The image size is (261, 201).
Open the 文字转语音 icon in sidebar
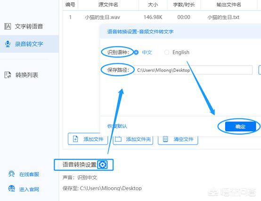8,26
